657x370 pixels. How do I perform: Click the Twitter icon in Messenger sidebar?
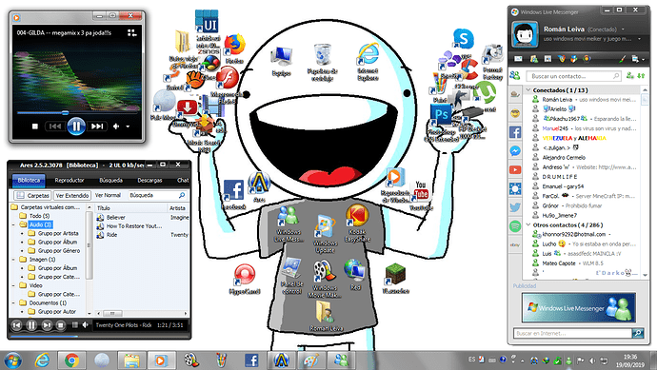pos(515,207)
